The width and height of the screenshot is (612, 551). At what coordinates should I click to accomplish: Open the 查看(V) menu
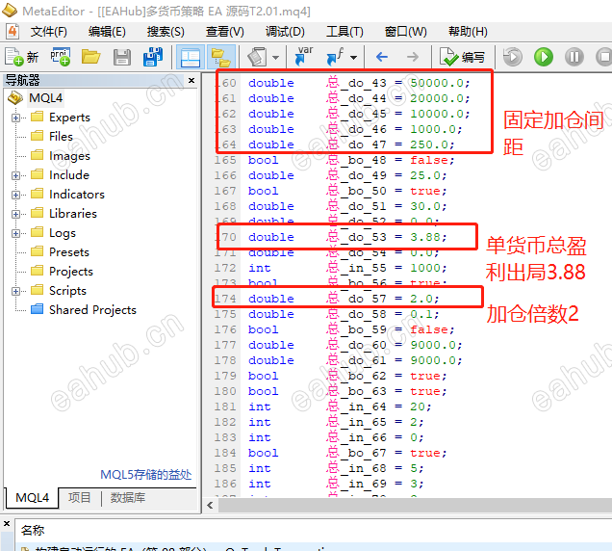pyautogui.click(x=225, y=32)
